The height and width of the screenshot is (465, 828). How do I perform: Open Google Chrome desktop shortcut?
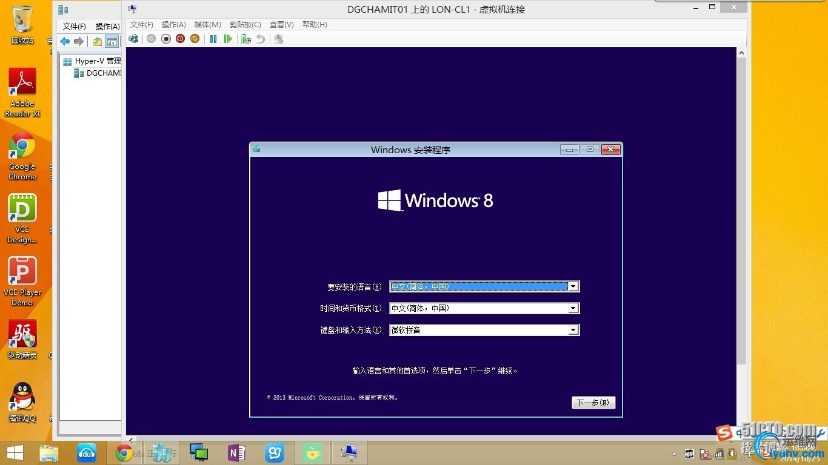[x=22, y=156]
